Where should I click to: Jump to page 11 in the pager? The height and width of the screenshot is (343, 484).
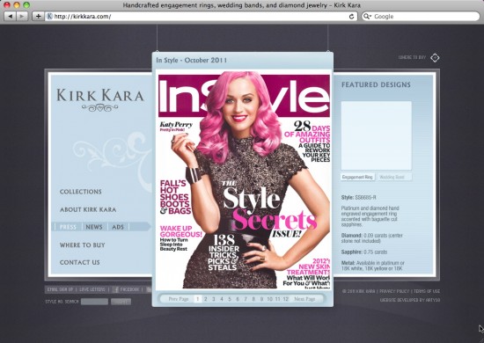click(x=277, y=299)
